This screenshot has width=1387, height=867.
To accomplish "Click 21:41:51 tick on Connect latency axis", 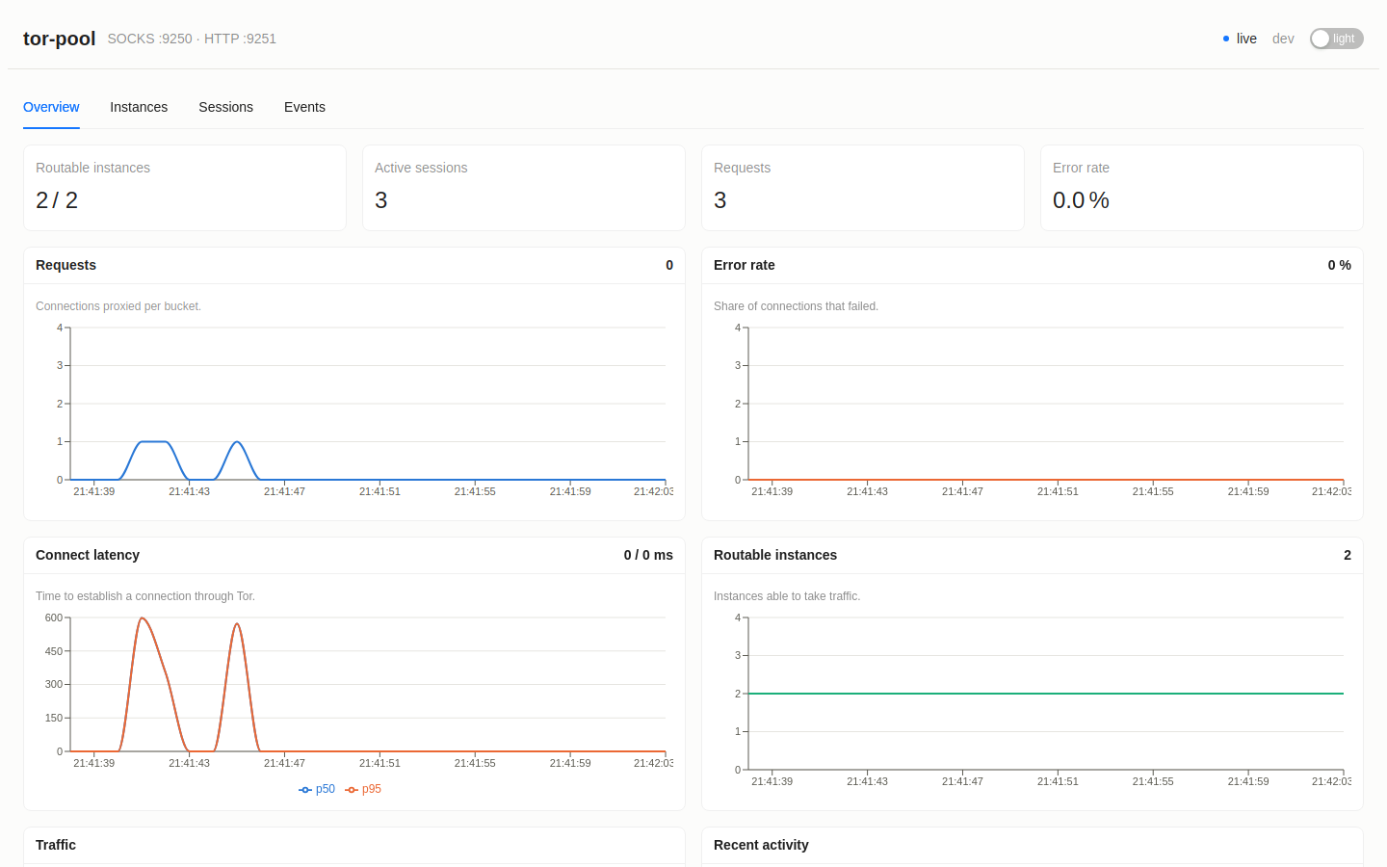I will point(379,763).
